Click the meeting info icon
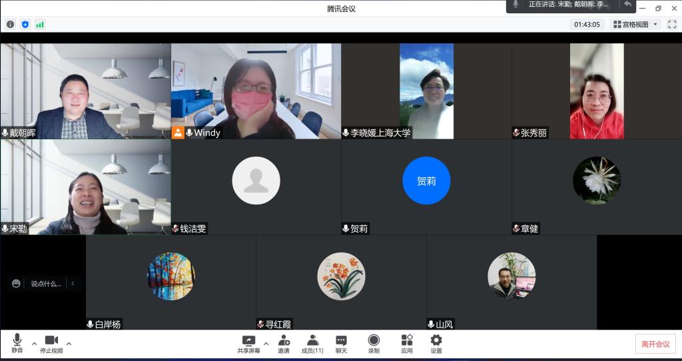Viewport: 682px width, 361px height. click(x=10, y=25)
